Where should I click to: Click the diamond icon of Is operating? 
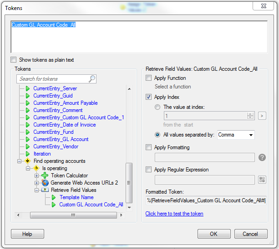pyautogui.click(x=36, y=168)
